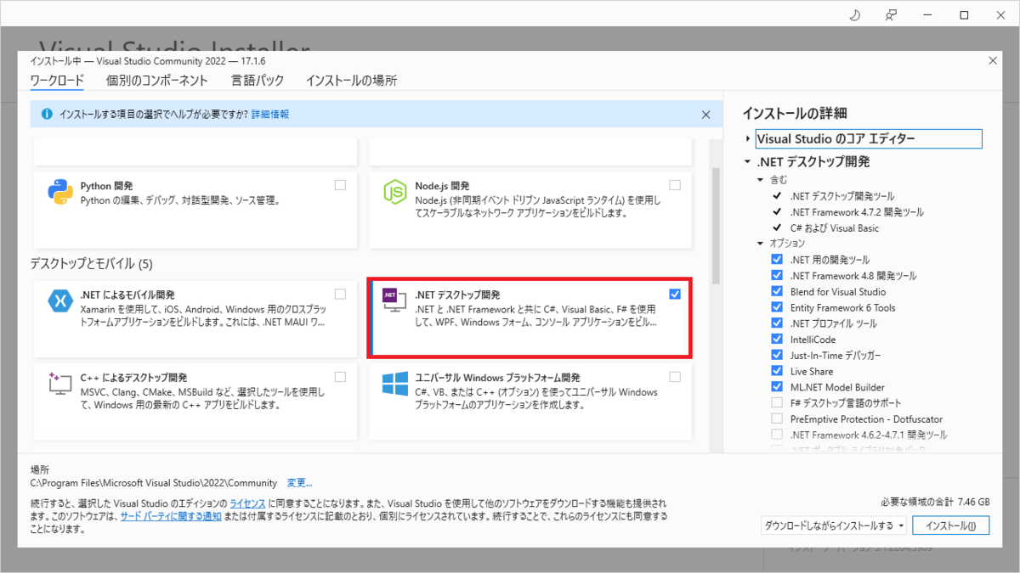
Task: Uncheck Blend for Visual Studio option
Action: click(x=776, y=292)
